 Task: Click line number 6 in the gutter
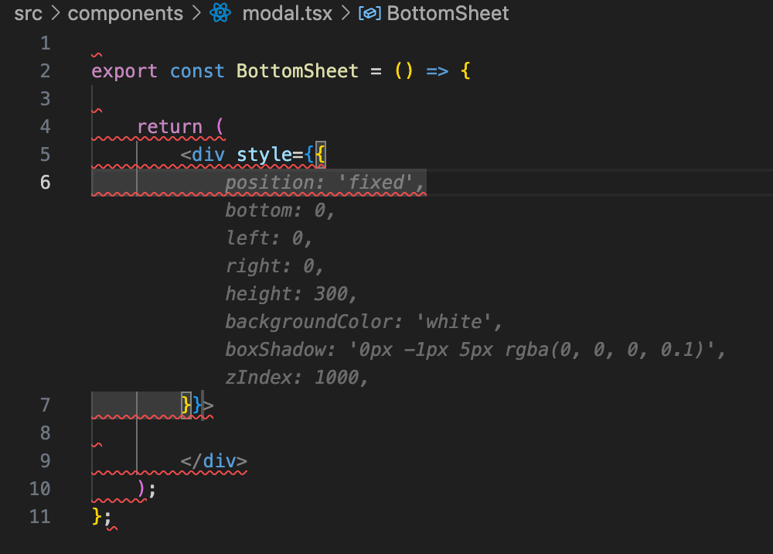[x=45, y=183]
